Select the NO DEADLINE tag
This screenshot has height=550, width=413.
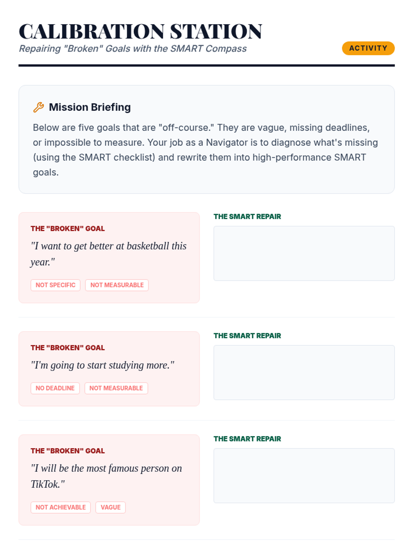point(55,388)
